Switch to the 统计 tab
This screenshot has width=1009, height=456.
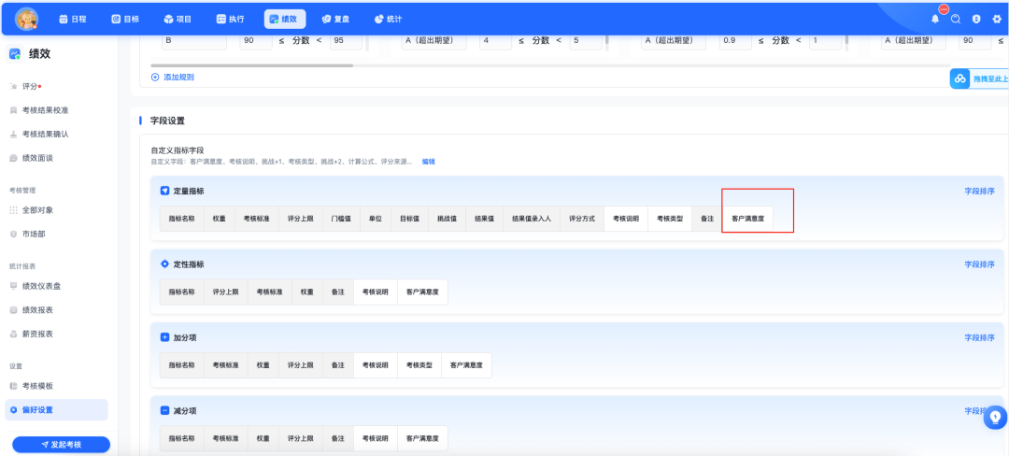[388, 19]
